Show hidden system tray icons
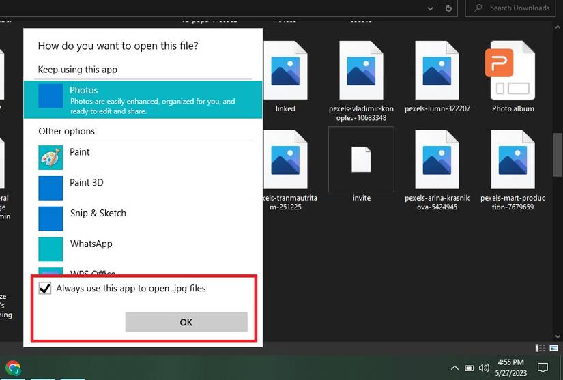The image size is (563, 380). click(454, 368)
